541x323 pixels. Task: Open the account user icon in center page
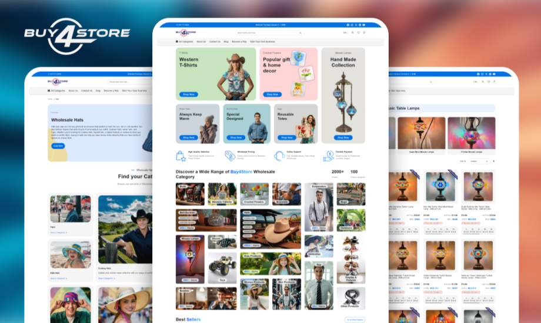tap(352, 33)
